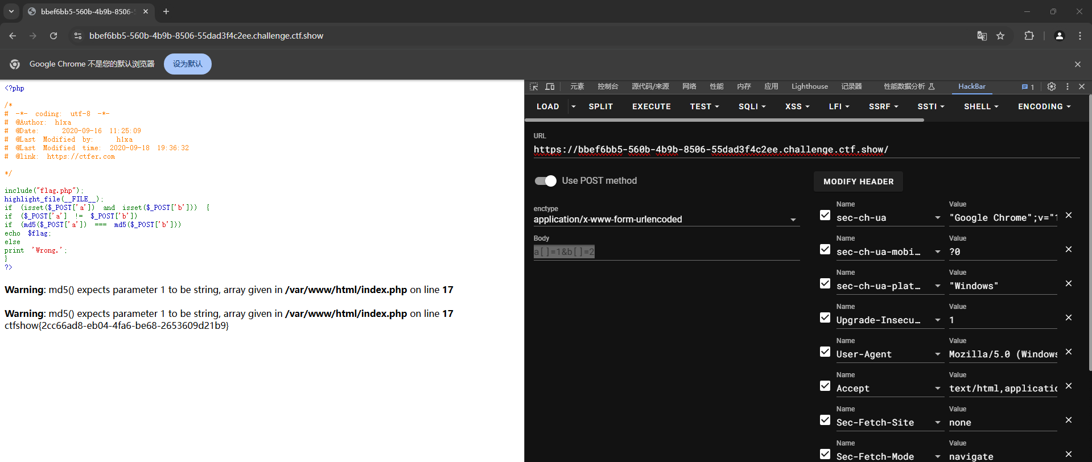Toggle the Use POST method switch
The image size is (1092, 462).
[x=546, y=181]
